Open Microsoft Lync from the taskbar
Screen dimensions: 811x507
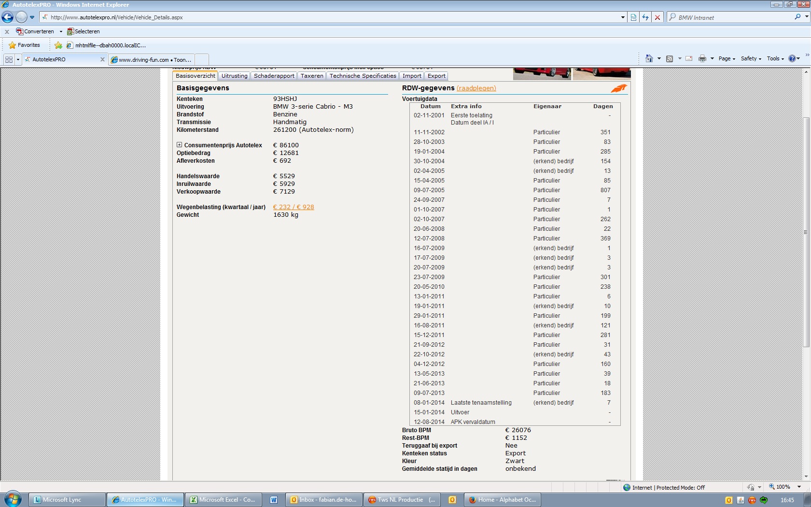pyautogui.click(x=67, y=500)
